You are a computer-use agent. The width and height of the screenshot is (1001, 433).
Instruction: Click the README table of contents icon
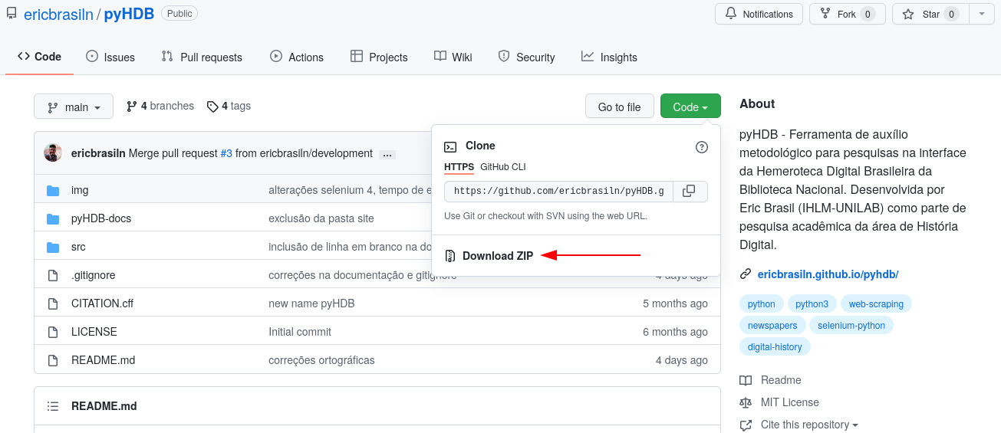(53, 406)
